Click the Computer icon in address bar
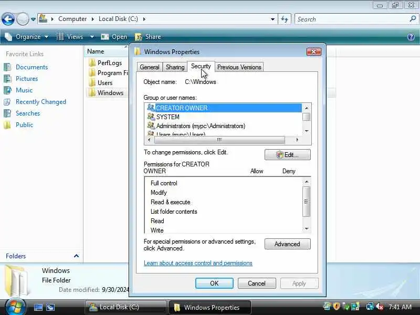This screenshot has height=315, width=420. click(x=43, y=19)
